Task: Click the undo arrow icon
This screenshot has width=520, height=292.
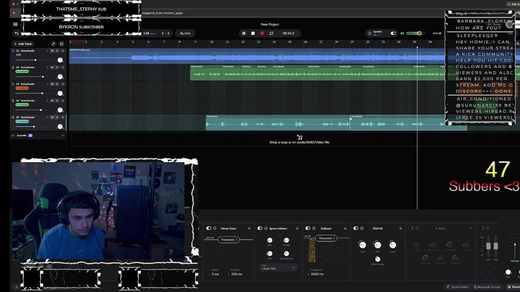Action: coord(16,33)
